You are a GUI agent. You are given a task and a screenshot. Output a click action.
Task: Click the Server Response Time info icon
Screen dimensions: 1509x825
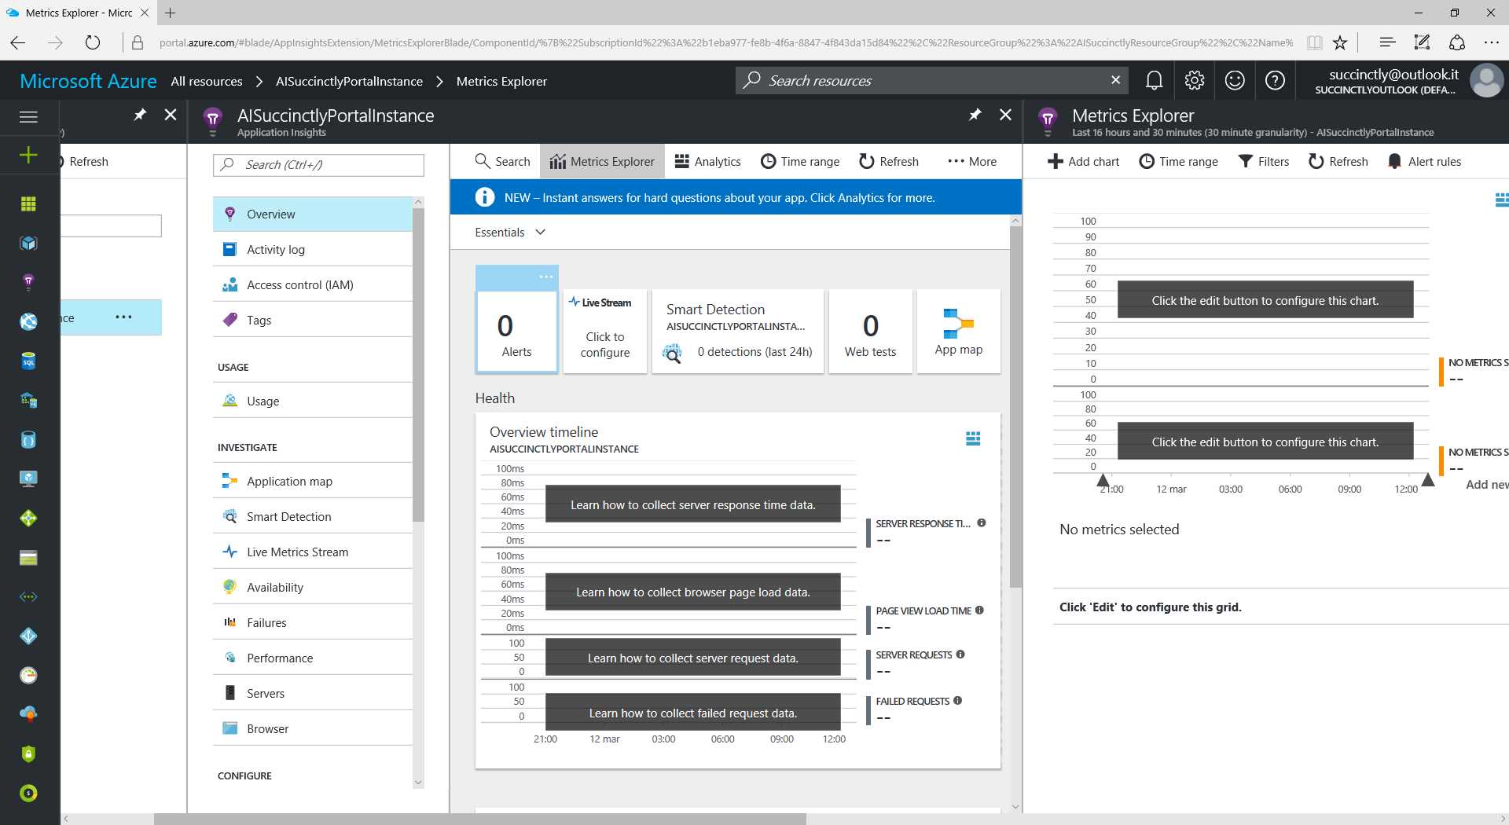[982, 522]
